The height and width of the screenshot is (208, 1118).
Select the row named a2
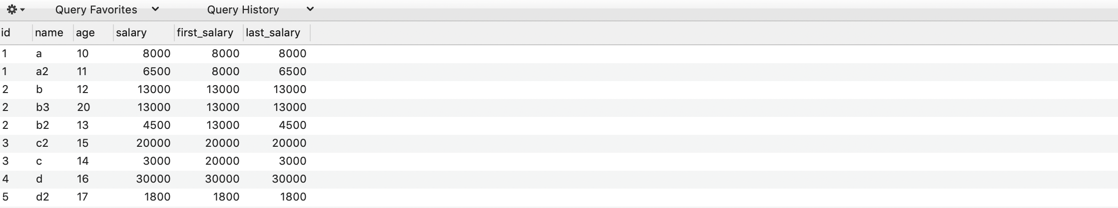[559, 72]
